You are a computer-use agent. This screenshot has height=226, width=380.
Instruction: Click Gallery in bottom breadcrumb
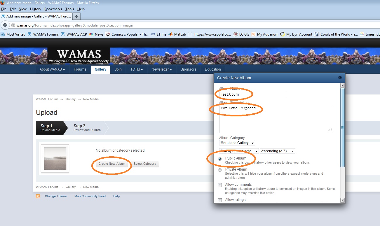coord(71,187)
